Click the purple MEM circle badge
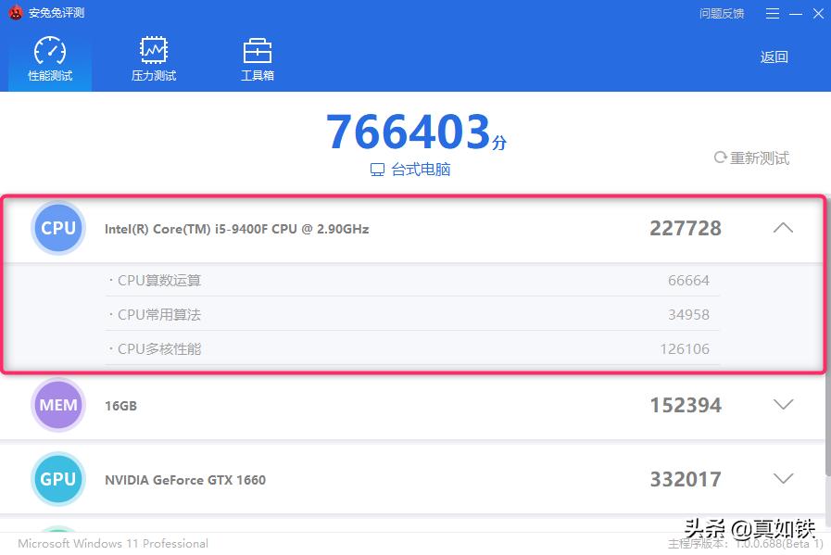Screen dimensions: 831x555 point(57,405)
